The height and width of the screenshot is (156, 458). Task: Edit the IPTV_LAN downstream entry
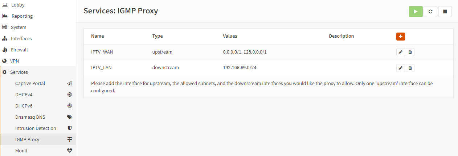(x=400, y=68)
